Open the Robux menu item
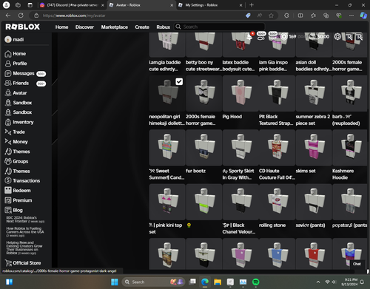This screenshot has width=370, height=289. point(164,27)
